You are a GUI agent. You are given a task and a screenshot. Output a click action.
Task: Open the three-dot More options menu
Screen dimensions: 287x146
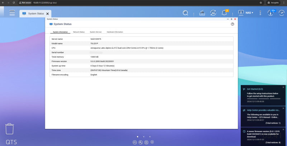(x=260, y=13)
